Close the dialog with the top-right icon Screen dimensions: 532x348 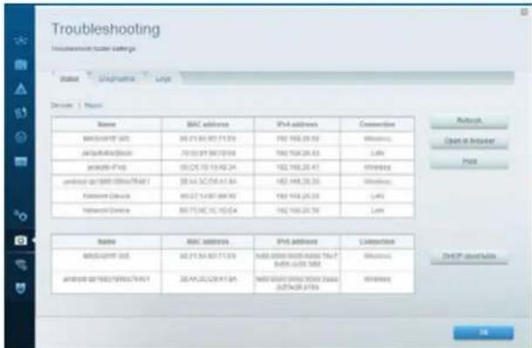point(524,12)
